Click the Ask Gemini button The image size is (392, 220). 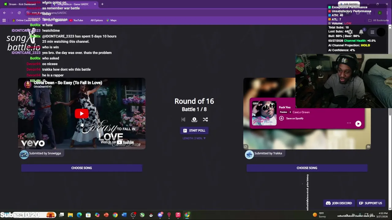tap(348, 4)
